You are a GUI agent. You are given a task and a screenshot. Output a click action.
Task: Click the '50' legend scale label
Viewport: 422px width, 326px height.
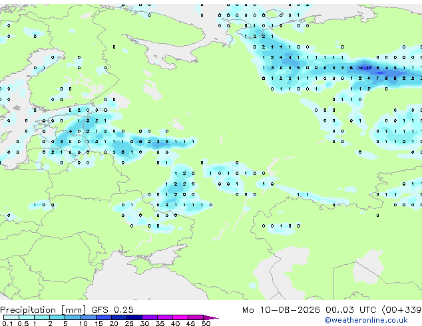pos(206,323)
